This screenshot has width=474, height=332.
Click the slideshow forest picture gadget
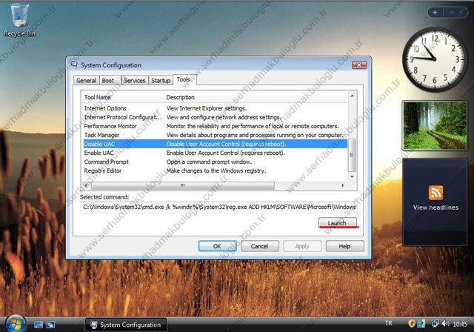[x=435, y=125]
